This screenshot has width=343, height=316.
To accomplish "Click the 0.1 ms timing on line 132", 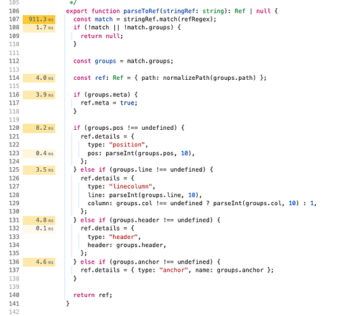I will coord(39,229).
